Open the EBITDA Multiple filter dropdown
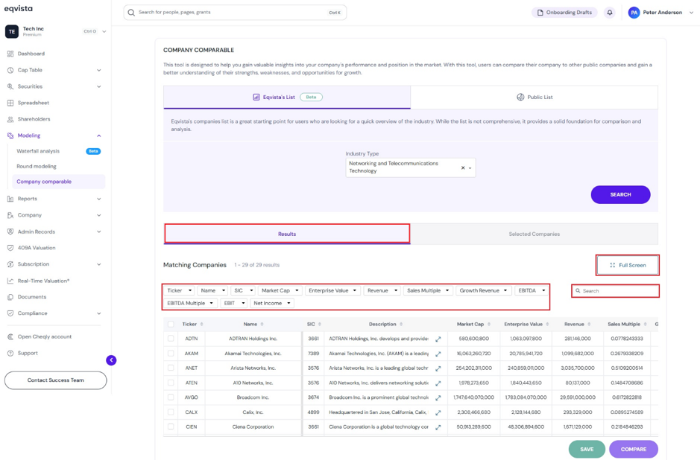Viewport: 700px width, 460px height. pos(190,303)
